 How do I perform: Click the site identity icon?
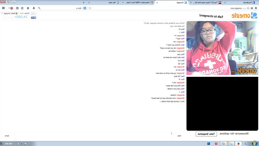pos(252,8)
